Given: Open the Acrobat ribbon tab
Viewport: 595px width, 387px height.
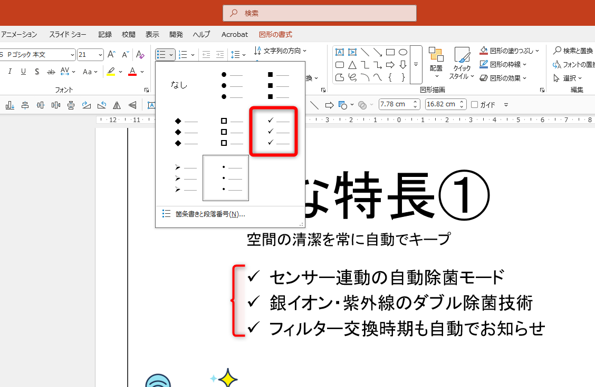Looking at the screenshot, I should point(234,34).
